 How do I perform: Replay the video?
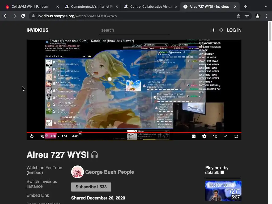32,136
